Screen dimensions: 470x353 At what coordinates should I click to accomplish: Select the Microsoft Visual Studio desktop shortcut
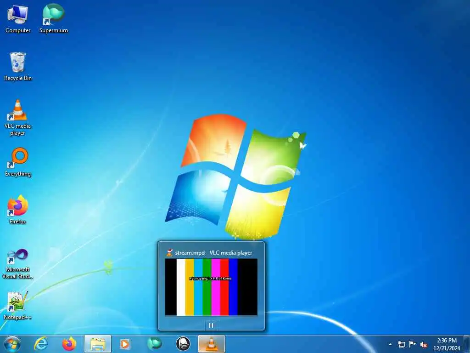pyautogui.click(x=18, y=264)
